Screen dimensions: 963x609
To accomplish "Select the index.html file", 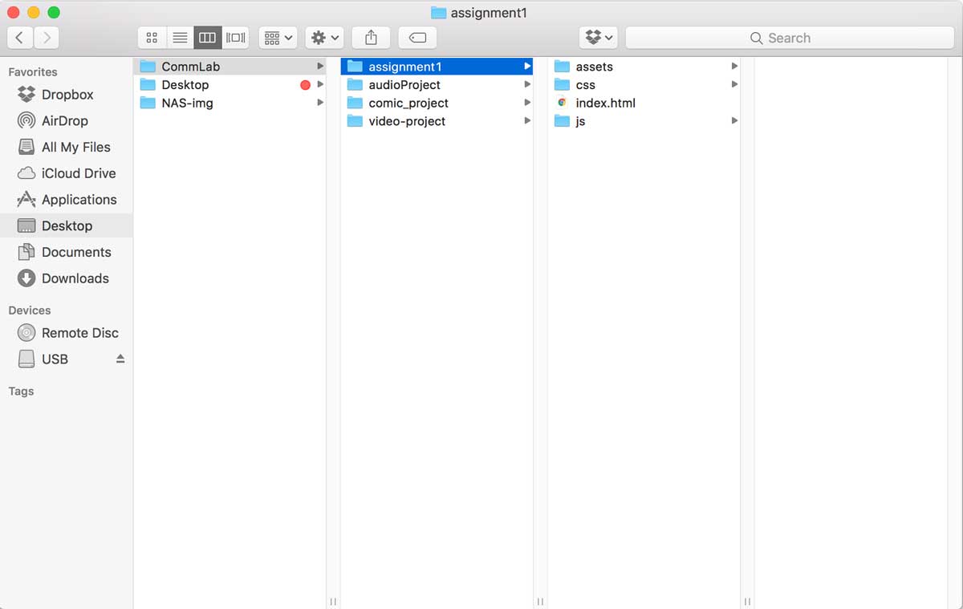I will click(644, 103).
